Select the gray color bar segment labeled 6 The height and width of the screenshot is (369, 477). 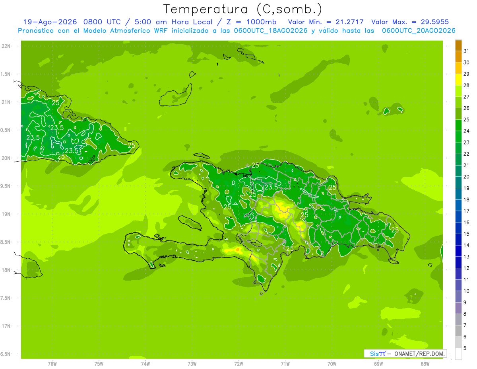[458, 331]
